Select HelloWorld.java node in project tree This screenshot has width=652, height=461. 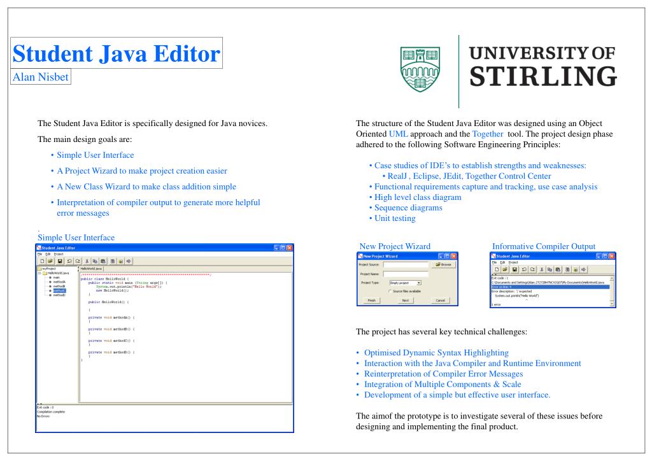pyautogui.click(x=58, y=273)
